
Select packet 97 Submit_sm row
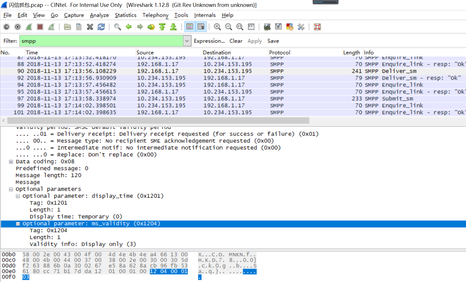pos(233,99)
